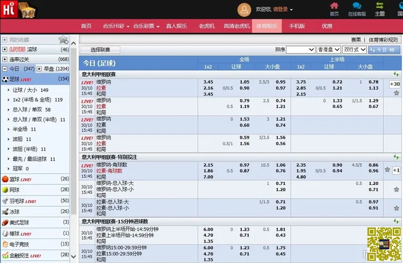Screen dimensions: 403x263
Task: Open the 优惠 nav tab
Action: 327,26
